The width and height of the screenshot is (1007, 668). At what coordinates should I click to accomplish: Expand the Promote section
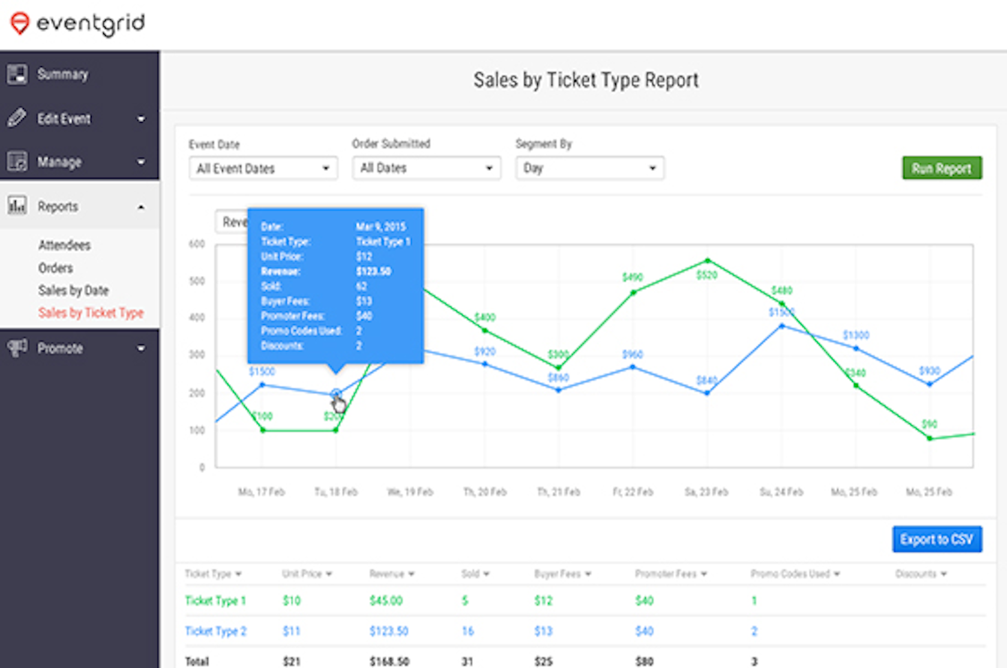[x=142, y=348]
